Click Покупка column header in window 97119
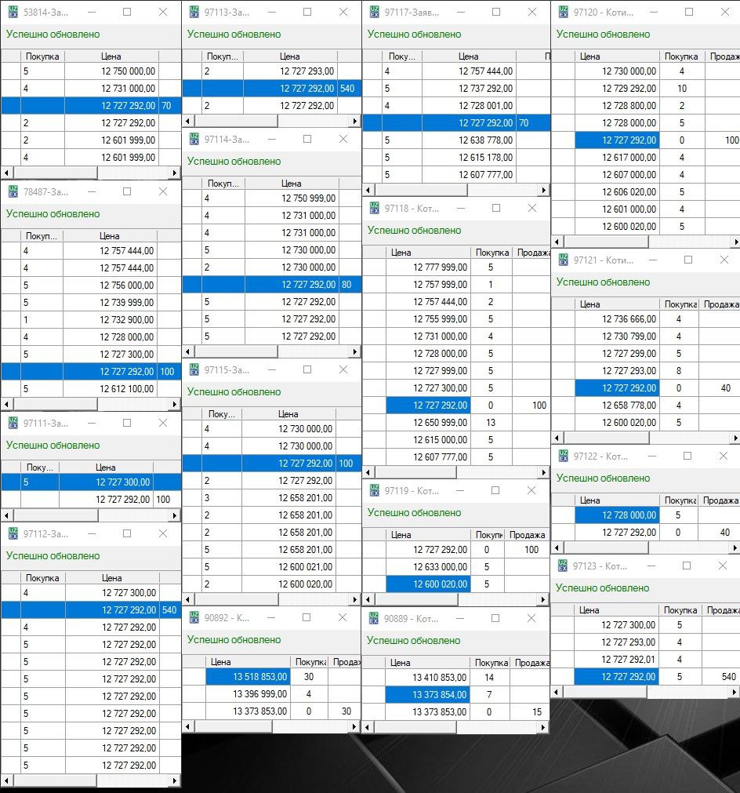740x793 pixels. coord(486,534)
